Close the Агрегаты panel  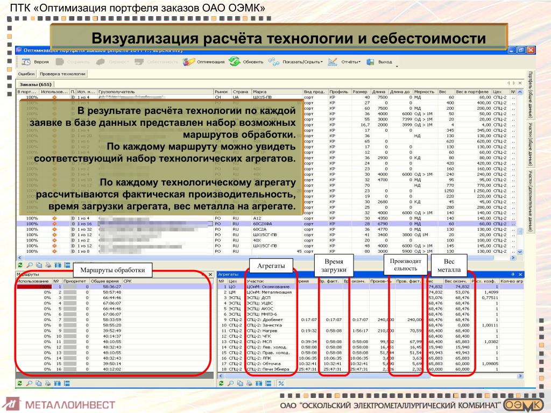tap(520, 274)
